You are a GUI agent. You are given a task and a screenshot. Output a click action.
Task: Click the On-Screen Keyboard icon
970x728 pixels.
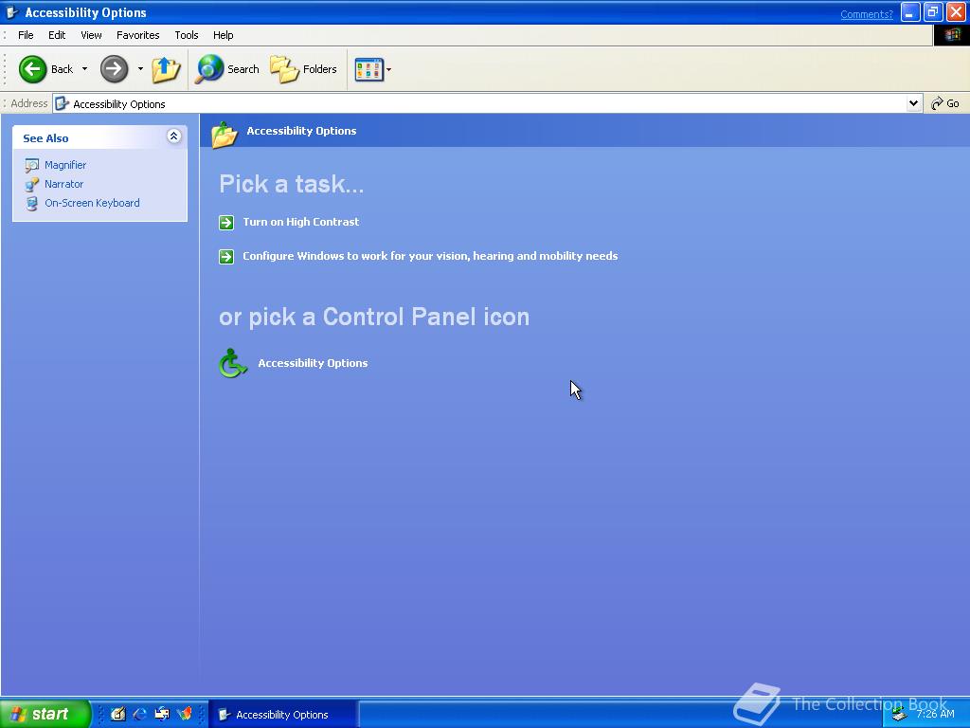point(31,203)
